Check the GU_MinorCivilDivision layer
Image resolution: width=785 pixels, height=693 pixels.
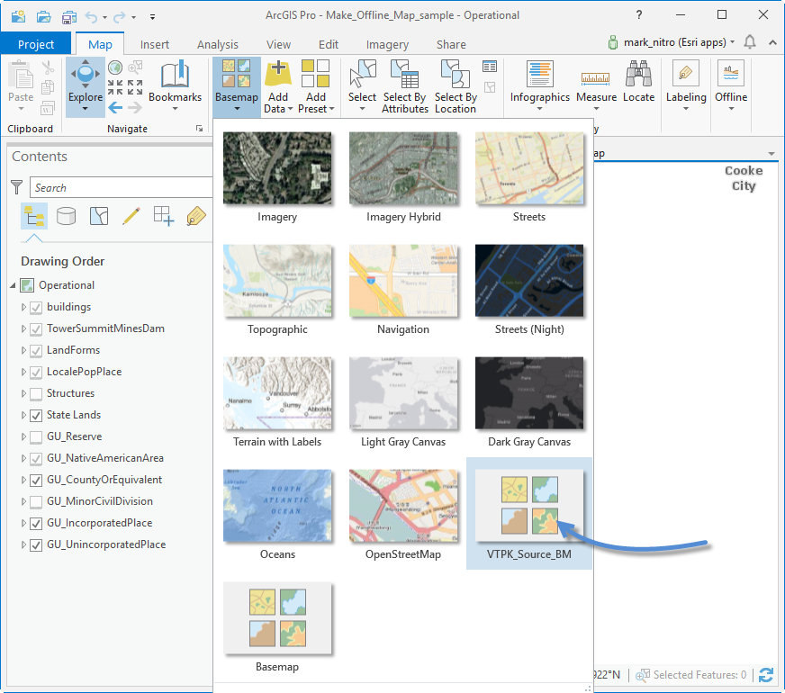point(35,502)
